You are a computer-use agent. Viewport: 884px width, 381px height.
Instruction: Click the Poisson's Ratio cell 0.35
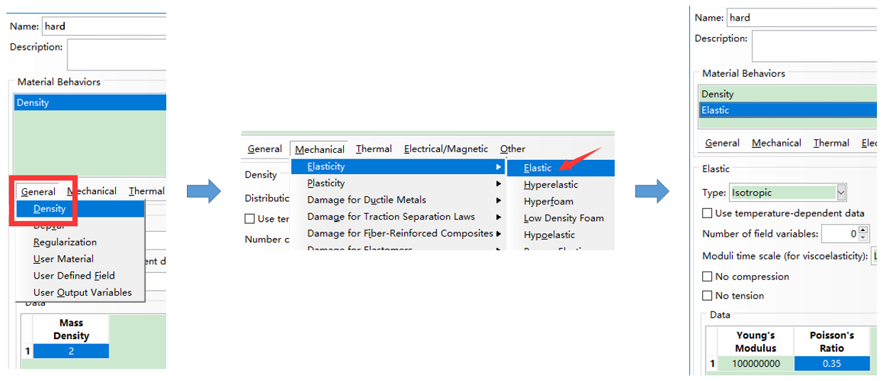(831, 364)
